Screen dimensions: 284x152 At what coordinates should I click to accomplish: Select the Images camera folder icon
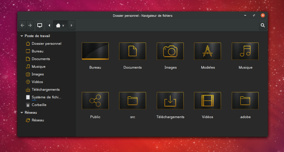[x=170, y=51]
